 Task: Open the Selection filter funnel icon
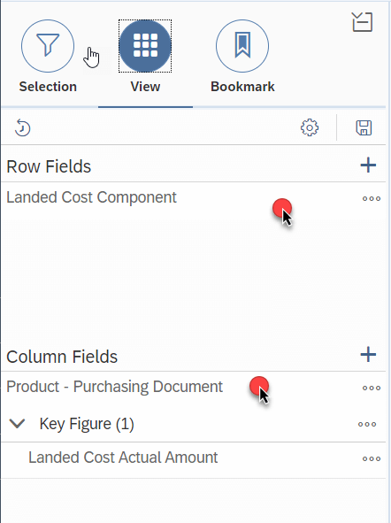pos(48,46)
